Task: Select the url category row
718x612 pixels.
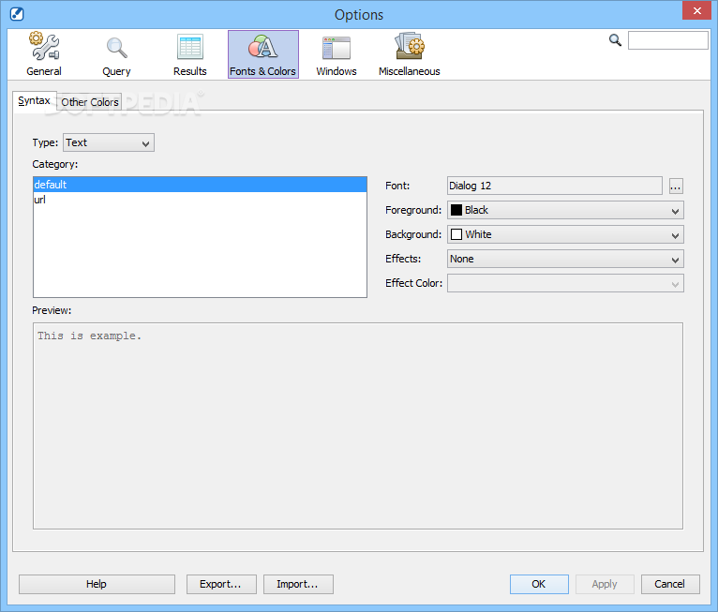Action: [200, 200]
